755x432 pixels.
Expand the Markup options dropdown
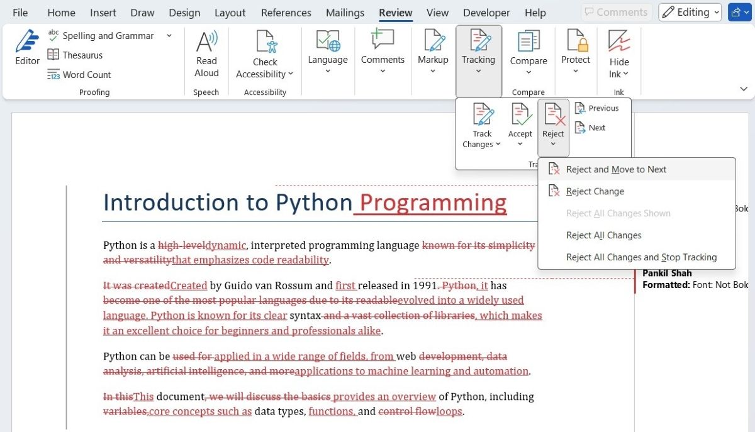click(x=433, y=53)
